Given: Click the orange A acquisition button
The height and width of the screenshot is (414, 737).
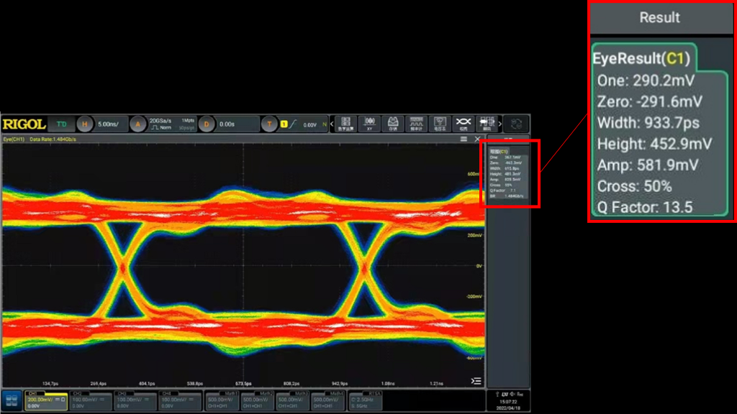Looking at the screenshot, I should click(137, 124).
